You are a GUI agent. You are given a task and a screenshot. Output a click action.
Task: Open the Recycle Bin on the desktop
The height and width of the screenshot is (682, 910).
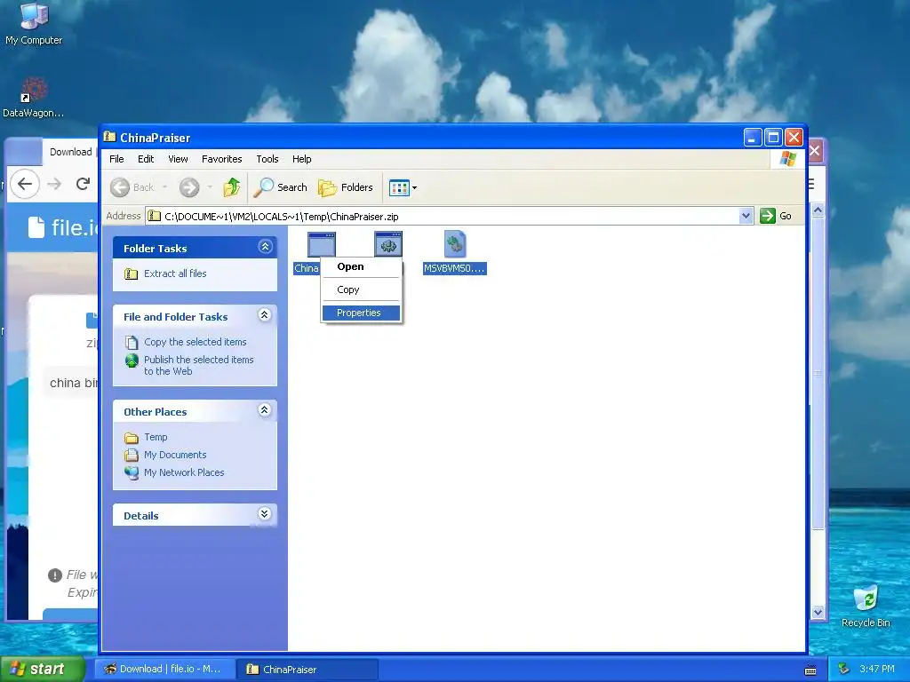click(866, 607)
